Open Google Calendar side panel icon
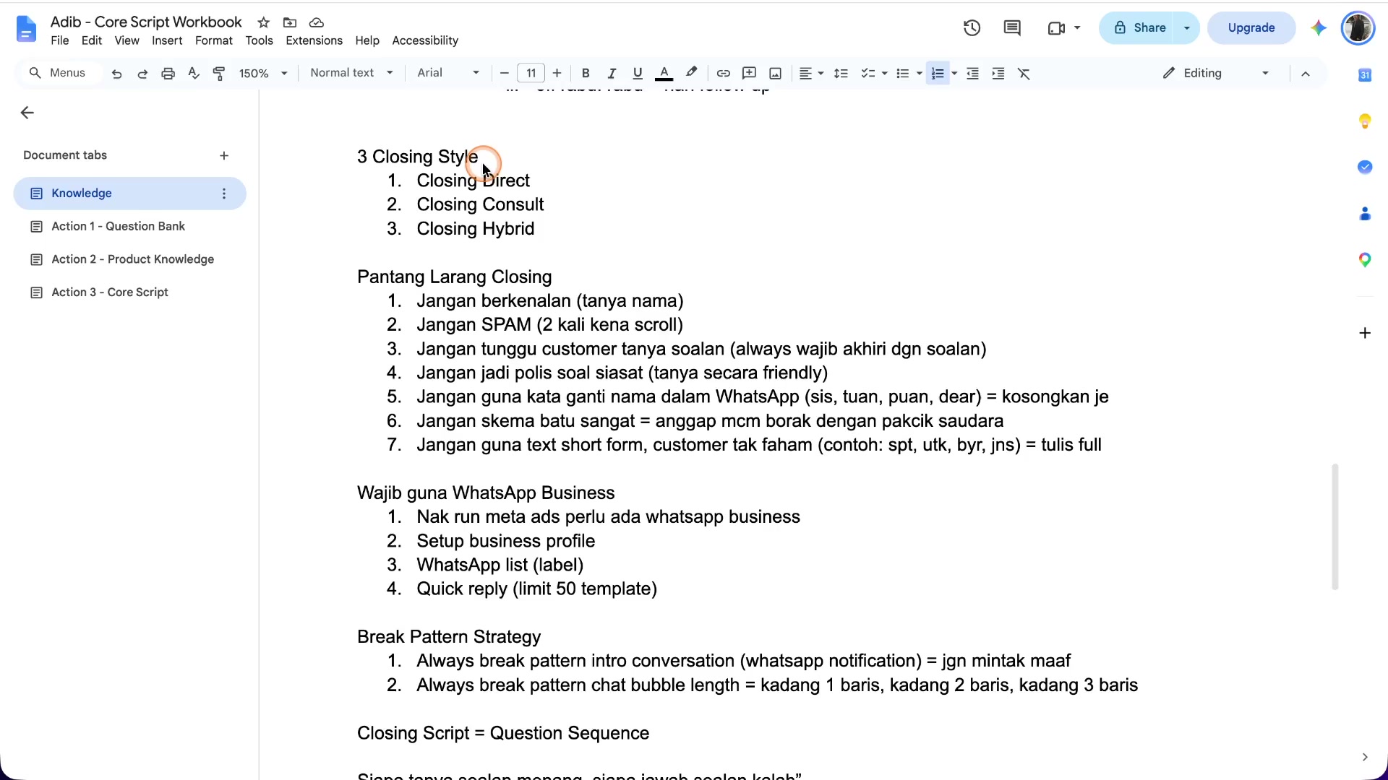This screenshot has width=1388, height=780. tap(1365, 74)
